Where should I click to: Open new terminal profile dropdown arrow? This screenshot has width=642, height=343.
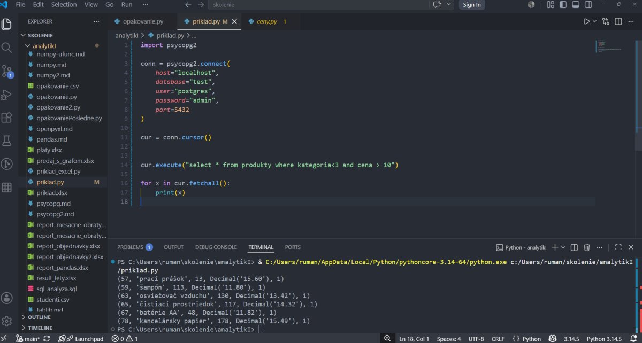(563, 247)
